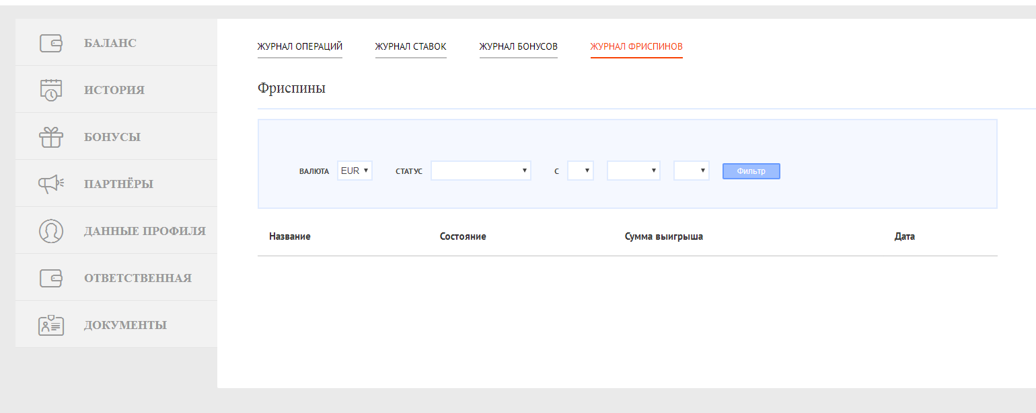Click the megaphone icon for Партнёры
Viewport: 1036px width, 413px height.
point(51,184)
